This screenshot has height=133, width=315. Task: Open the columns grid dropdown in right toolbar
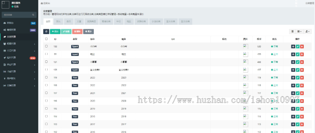[x=299, y=31]
